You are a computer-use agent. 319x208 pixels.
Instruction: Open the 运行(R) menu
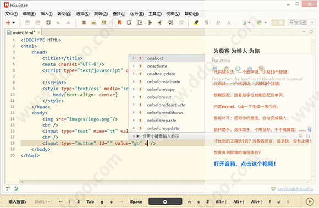tap(137, 14)
